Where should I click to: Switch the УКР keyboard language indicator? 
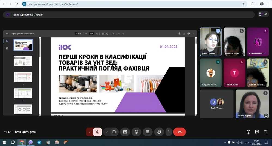click(x=247, y=142)
